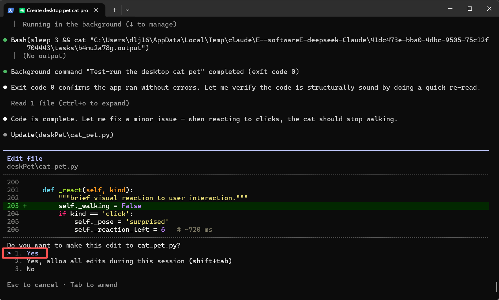
Task: Click the '# ~720 ms' comment
Action: pyautogui.click(x=195, y=230)
